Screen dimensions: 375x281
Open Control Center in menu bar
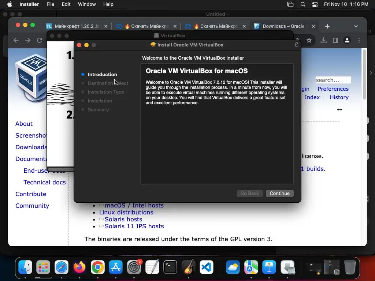[x=315, y=4]
